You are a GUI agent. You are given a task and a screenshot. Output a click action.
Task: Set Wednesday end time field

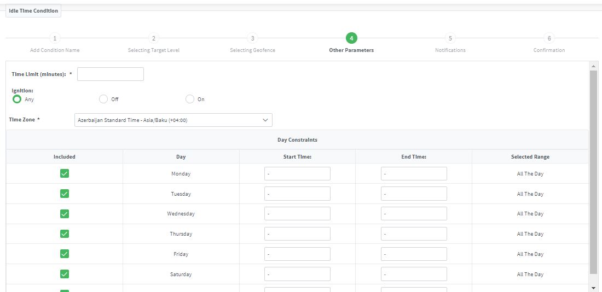[414, 214]
